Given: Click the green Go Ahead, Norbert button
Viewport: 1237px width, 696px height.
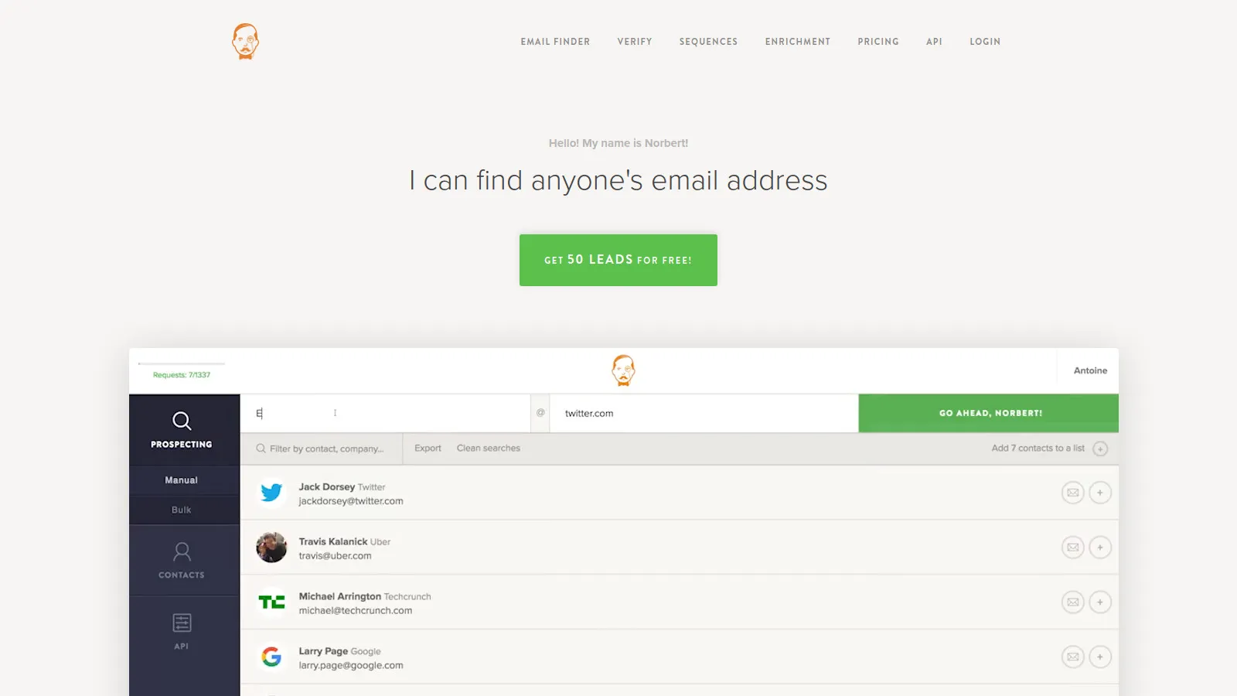Looking at the screenshot, I should point(989,413).
